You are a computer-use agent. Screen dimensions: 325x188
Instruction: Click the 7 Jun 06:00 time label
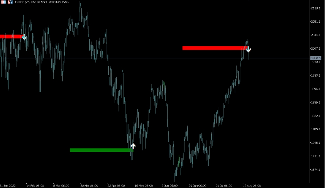[169, 186]
